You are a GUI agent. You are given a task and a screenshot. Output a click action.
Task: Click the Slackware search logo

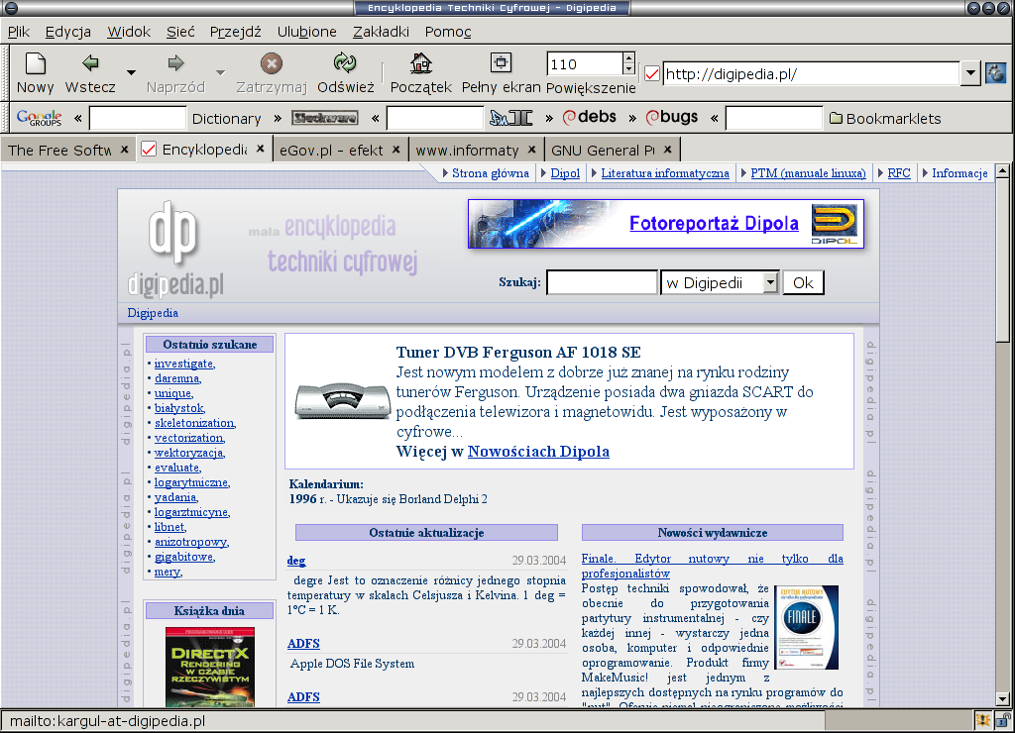pos(324,118)
